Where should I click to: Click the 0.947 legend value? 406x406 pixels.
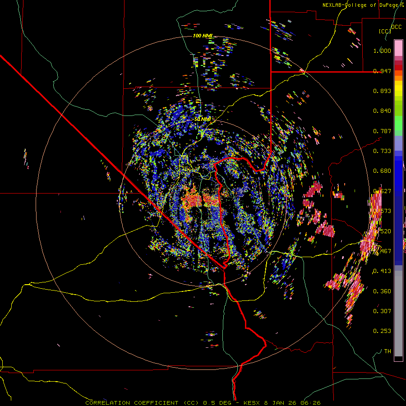(382, 71)
